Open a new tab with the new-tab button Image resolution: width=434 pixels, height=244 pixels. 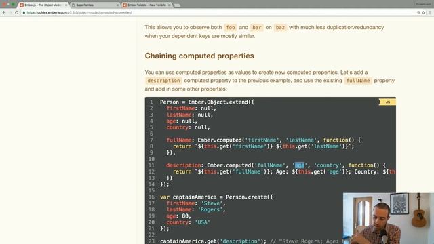click(177, 5)
